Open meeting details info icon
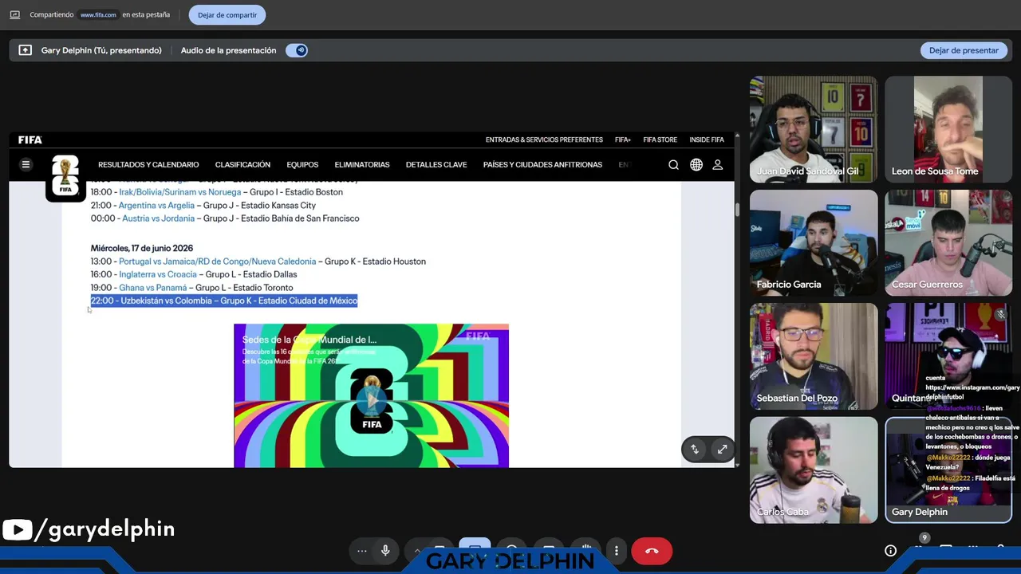The width and height of the screenshot is (1021, 574). [x=891, y=551]
